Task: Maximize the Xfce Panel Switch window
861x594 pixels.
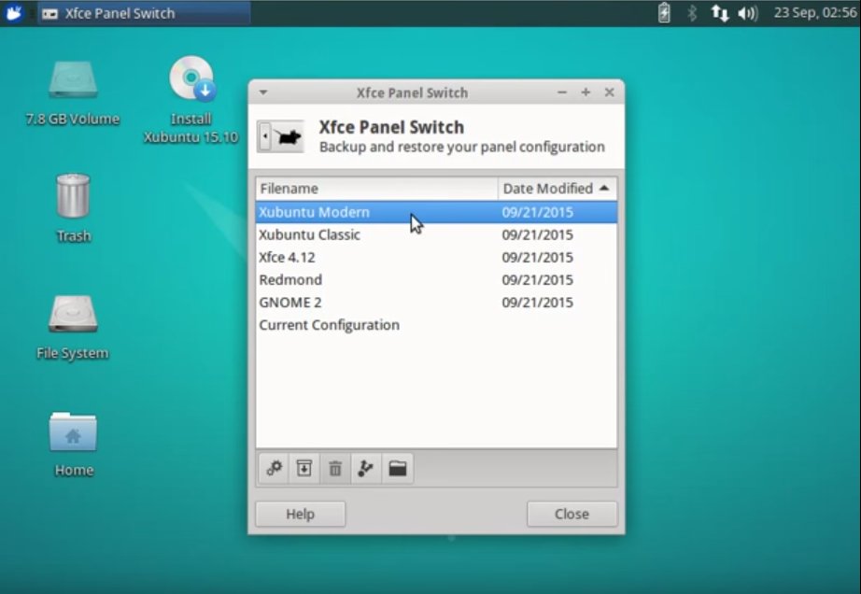Action: click(586, 92)
